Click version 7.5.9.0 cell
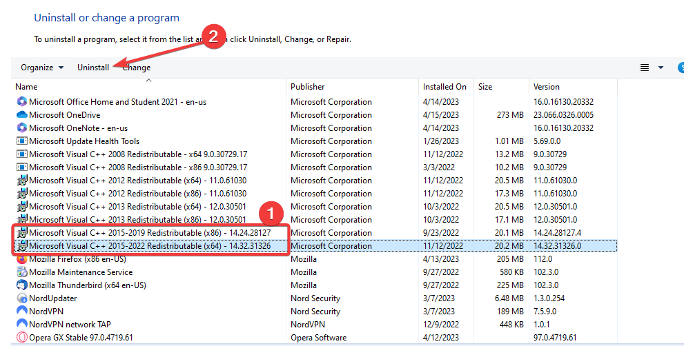Image resolution: width=684 pixels, height=346 pixels. coord(545,311)
